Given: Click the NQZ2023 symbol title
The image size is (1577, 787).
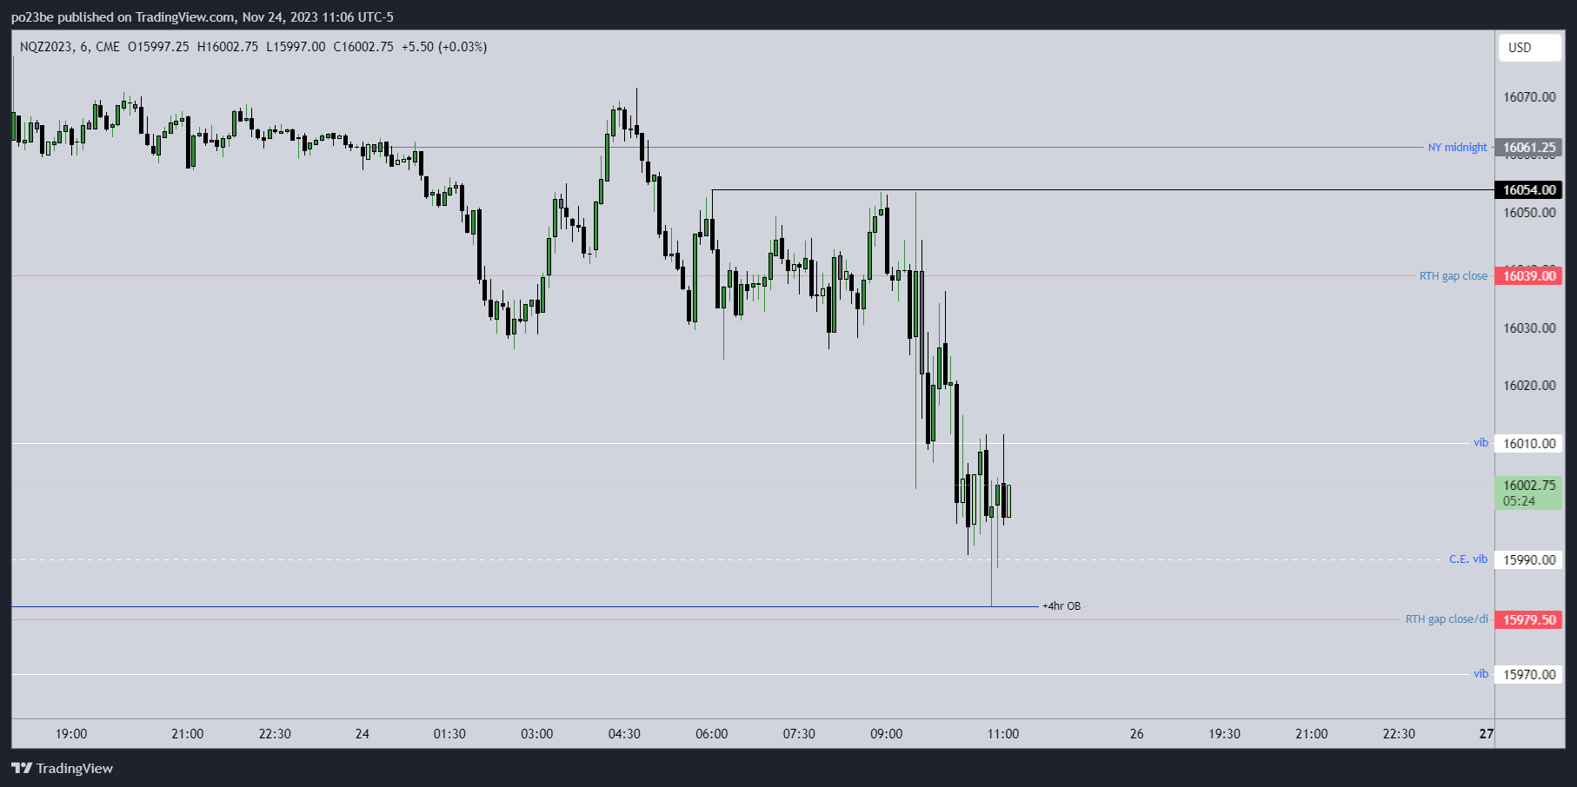Looking at the screenshot, I should (x=47, y=47).
